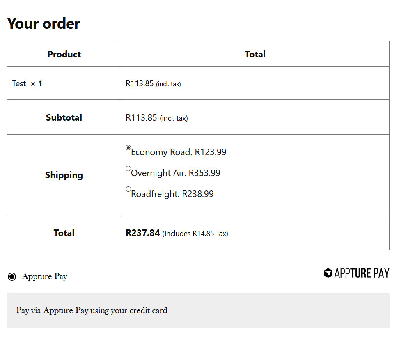This screenshot has height=337, width=399.
Task: Click the includes R14.85 Tax text
Action: [195, 234]
